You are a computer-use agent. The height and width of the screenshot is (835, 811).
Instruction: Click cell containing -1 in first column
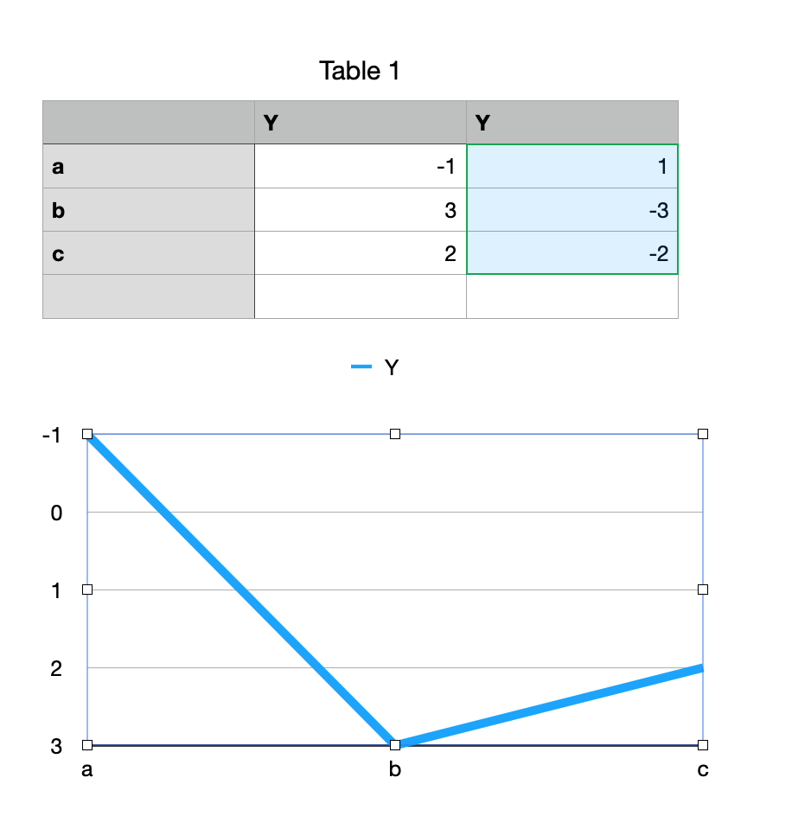[x=361, y=166]
